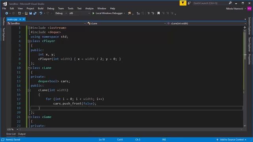This screenshot has height=142, width=253.
Task: Open the Edit menu
Action: click(12, 9)
